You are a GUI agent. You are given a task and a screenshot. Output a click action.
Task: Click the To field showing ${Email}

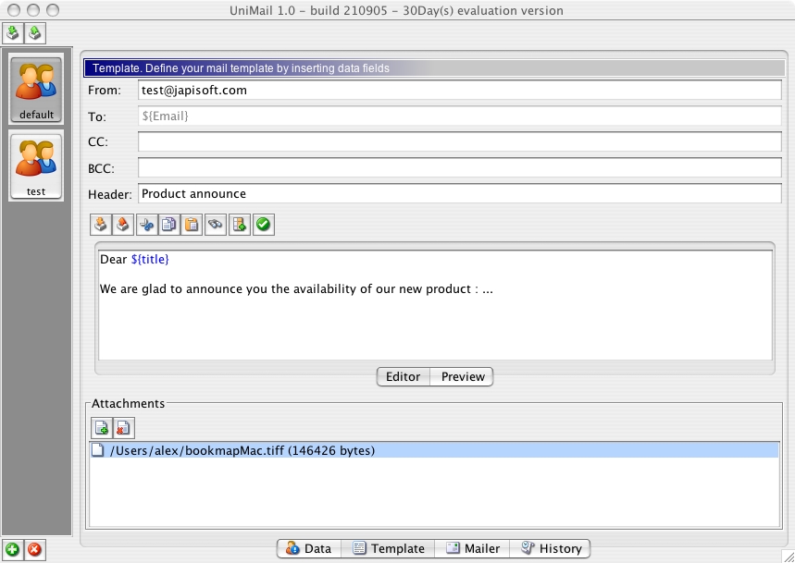(x=459, y=116)
